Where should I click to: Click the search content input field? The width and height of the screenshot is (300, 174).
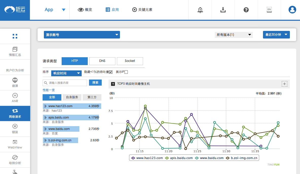click(x=65, y=83)
